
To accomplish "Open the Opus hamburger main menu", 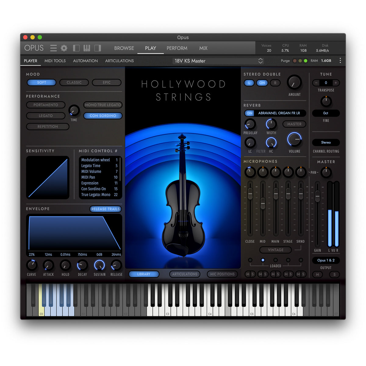I will pyautogui.click(x=53, y=48).
